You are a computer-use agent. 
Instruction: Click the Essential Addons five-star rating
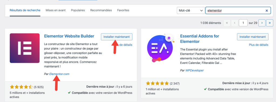[157, 83]
